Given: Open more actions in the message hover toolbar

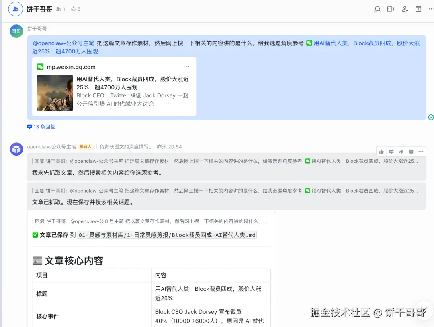Looking at the screenshot, I should 421,152.
